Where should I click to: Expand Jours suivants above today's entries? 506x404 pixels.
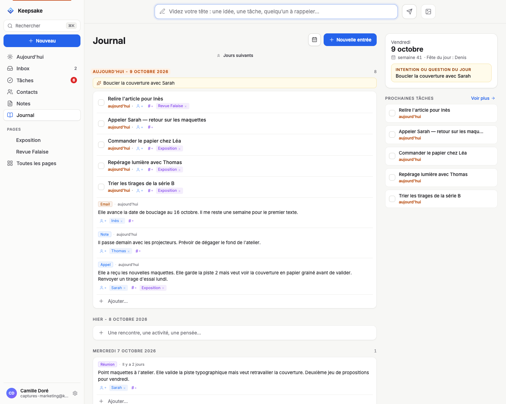pyautogui.click(x=235, y=56)
